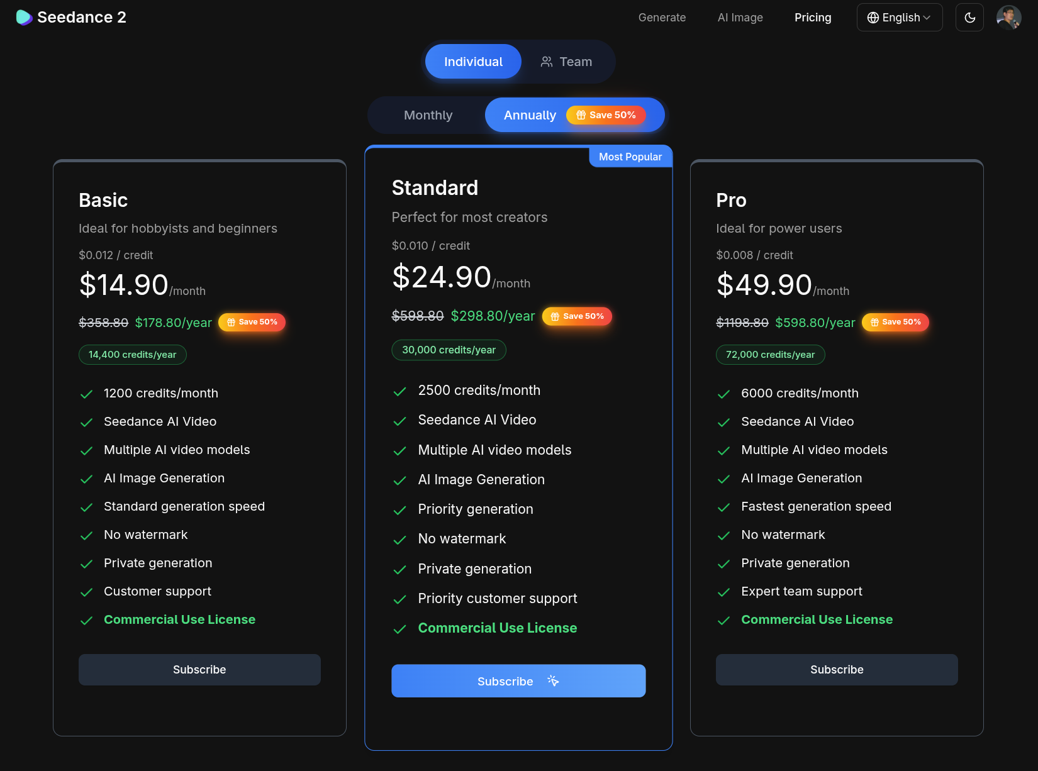Expand the 14,400 credits/year badge on Basic
Image resolution: width=1038 pixels, height=771 pixels.
point(132,354)
